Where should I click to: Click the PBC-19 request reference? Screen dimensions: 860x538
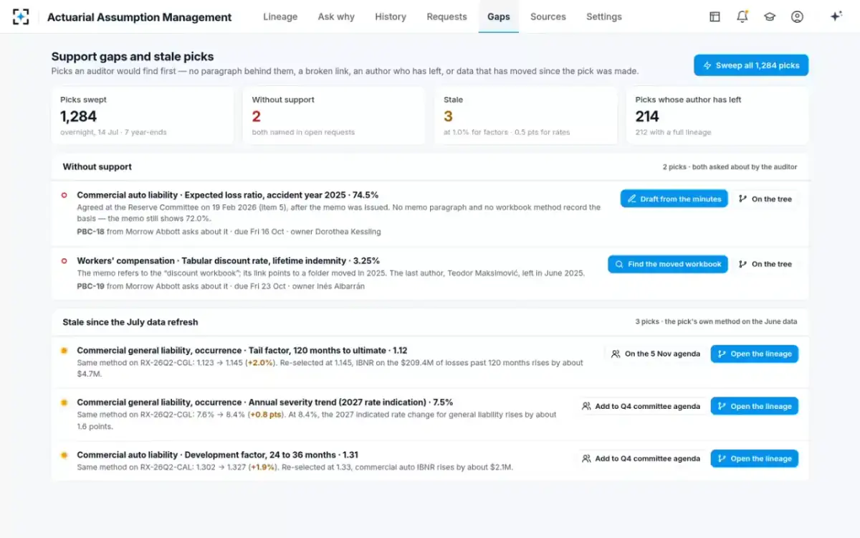click(90, 286)
